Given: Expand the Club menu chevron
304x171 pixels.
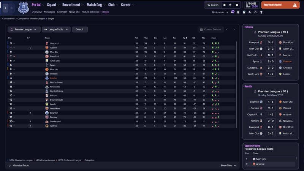Looking at the screenshot, I should tap(117, 5).
